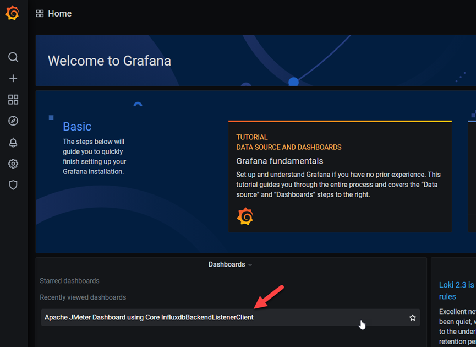476x347 pixels.
Task: Click Grafana logo in tutorial card
Action: (x=245, y=216)
